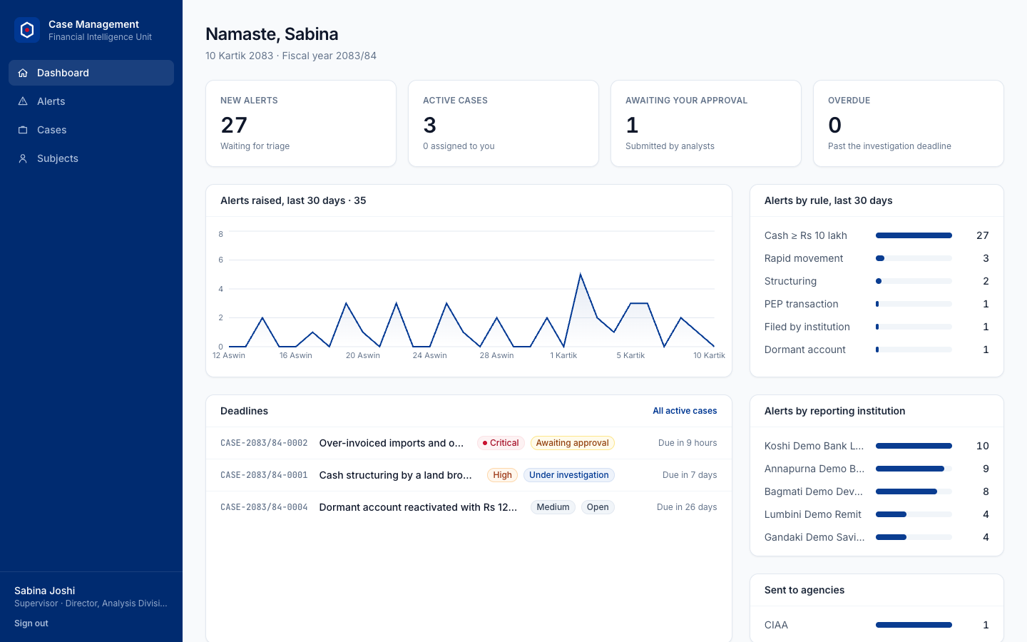Go to the Alerts section
This screenshot has width=1027, height=642.
91,101
